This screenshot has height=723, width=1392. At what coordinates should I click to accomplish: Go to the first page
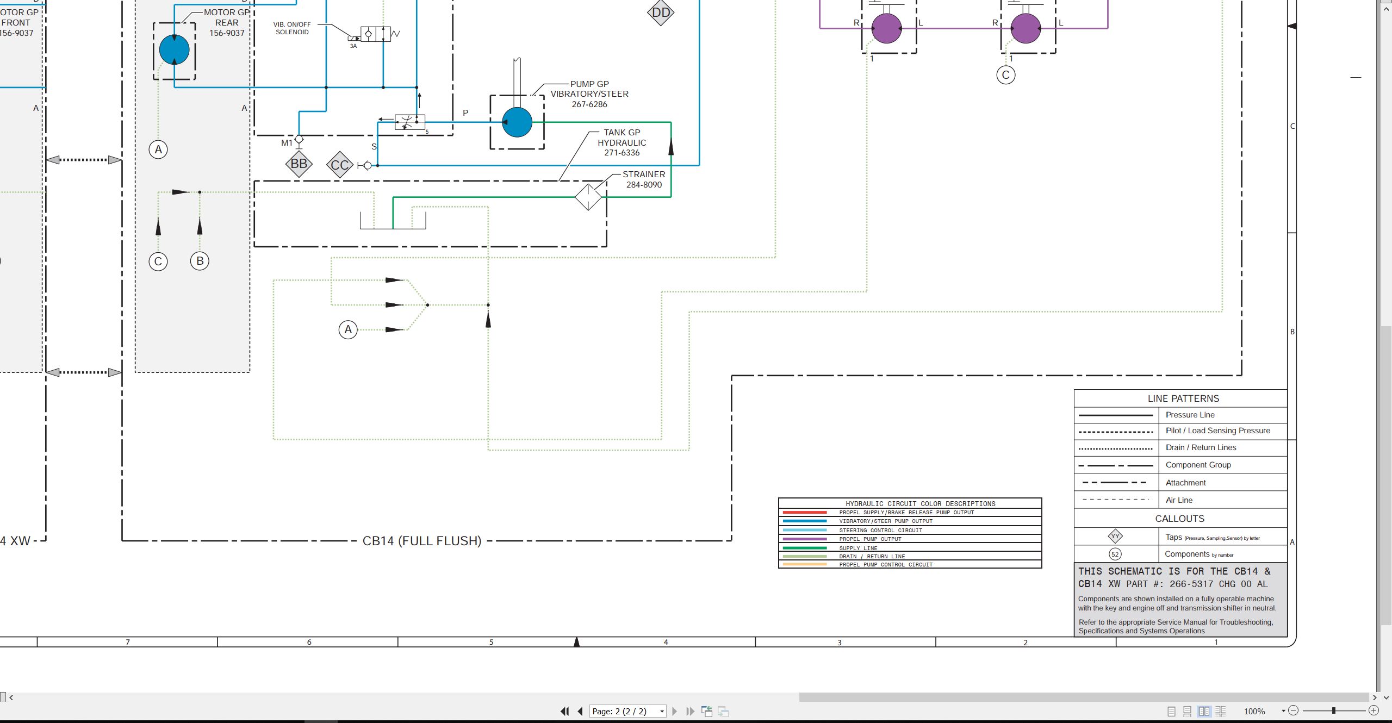pos(564,711)
